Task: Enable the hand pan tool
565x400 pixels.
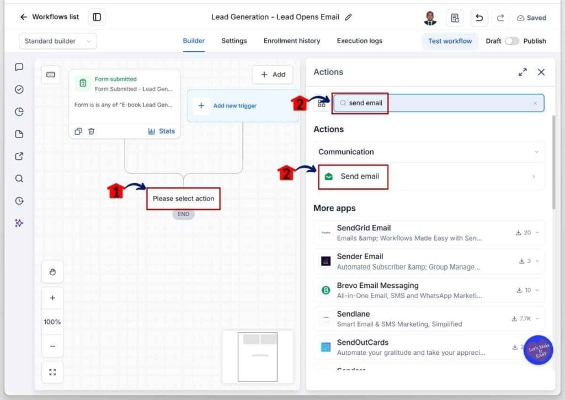Action: click(x=52, y=272)
